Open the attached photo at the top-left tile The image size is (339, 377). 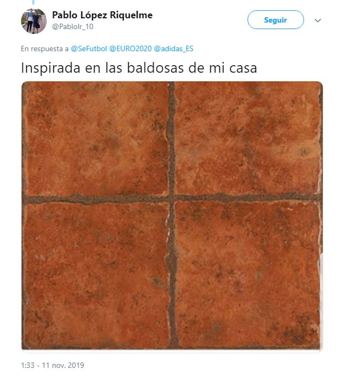[96, 139]
